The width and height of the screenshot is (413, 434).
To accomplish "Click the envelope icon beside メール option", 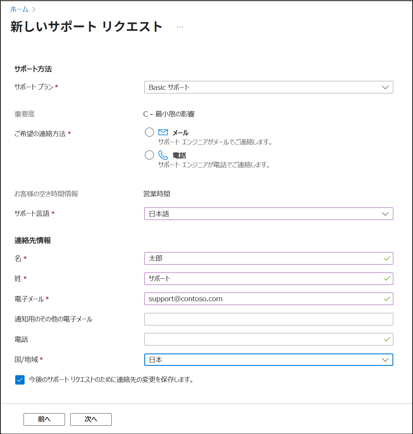I will (x=163, y=132).
